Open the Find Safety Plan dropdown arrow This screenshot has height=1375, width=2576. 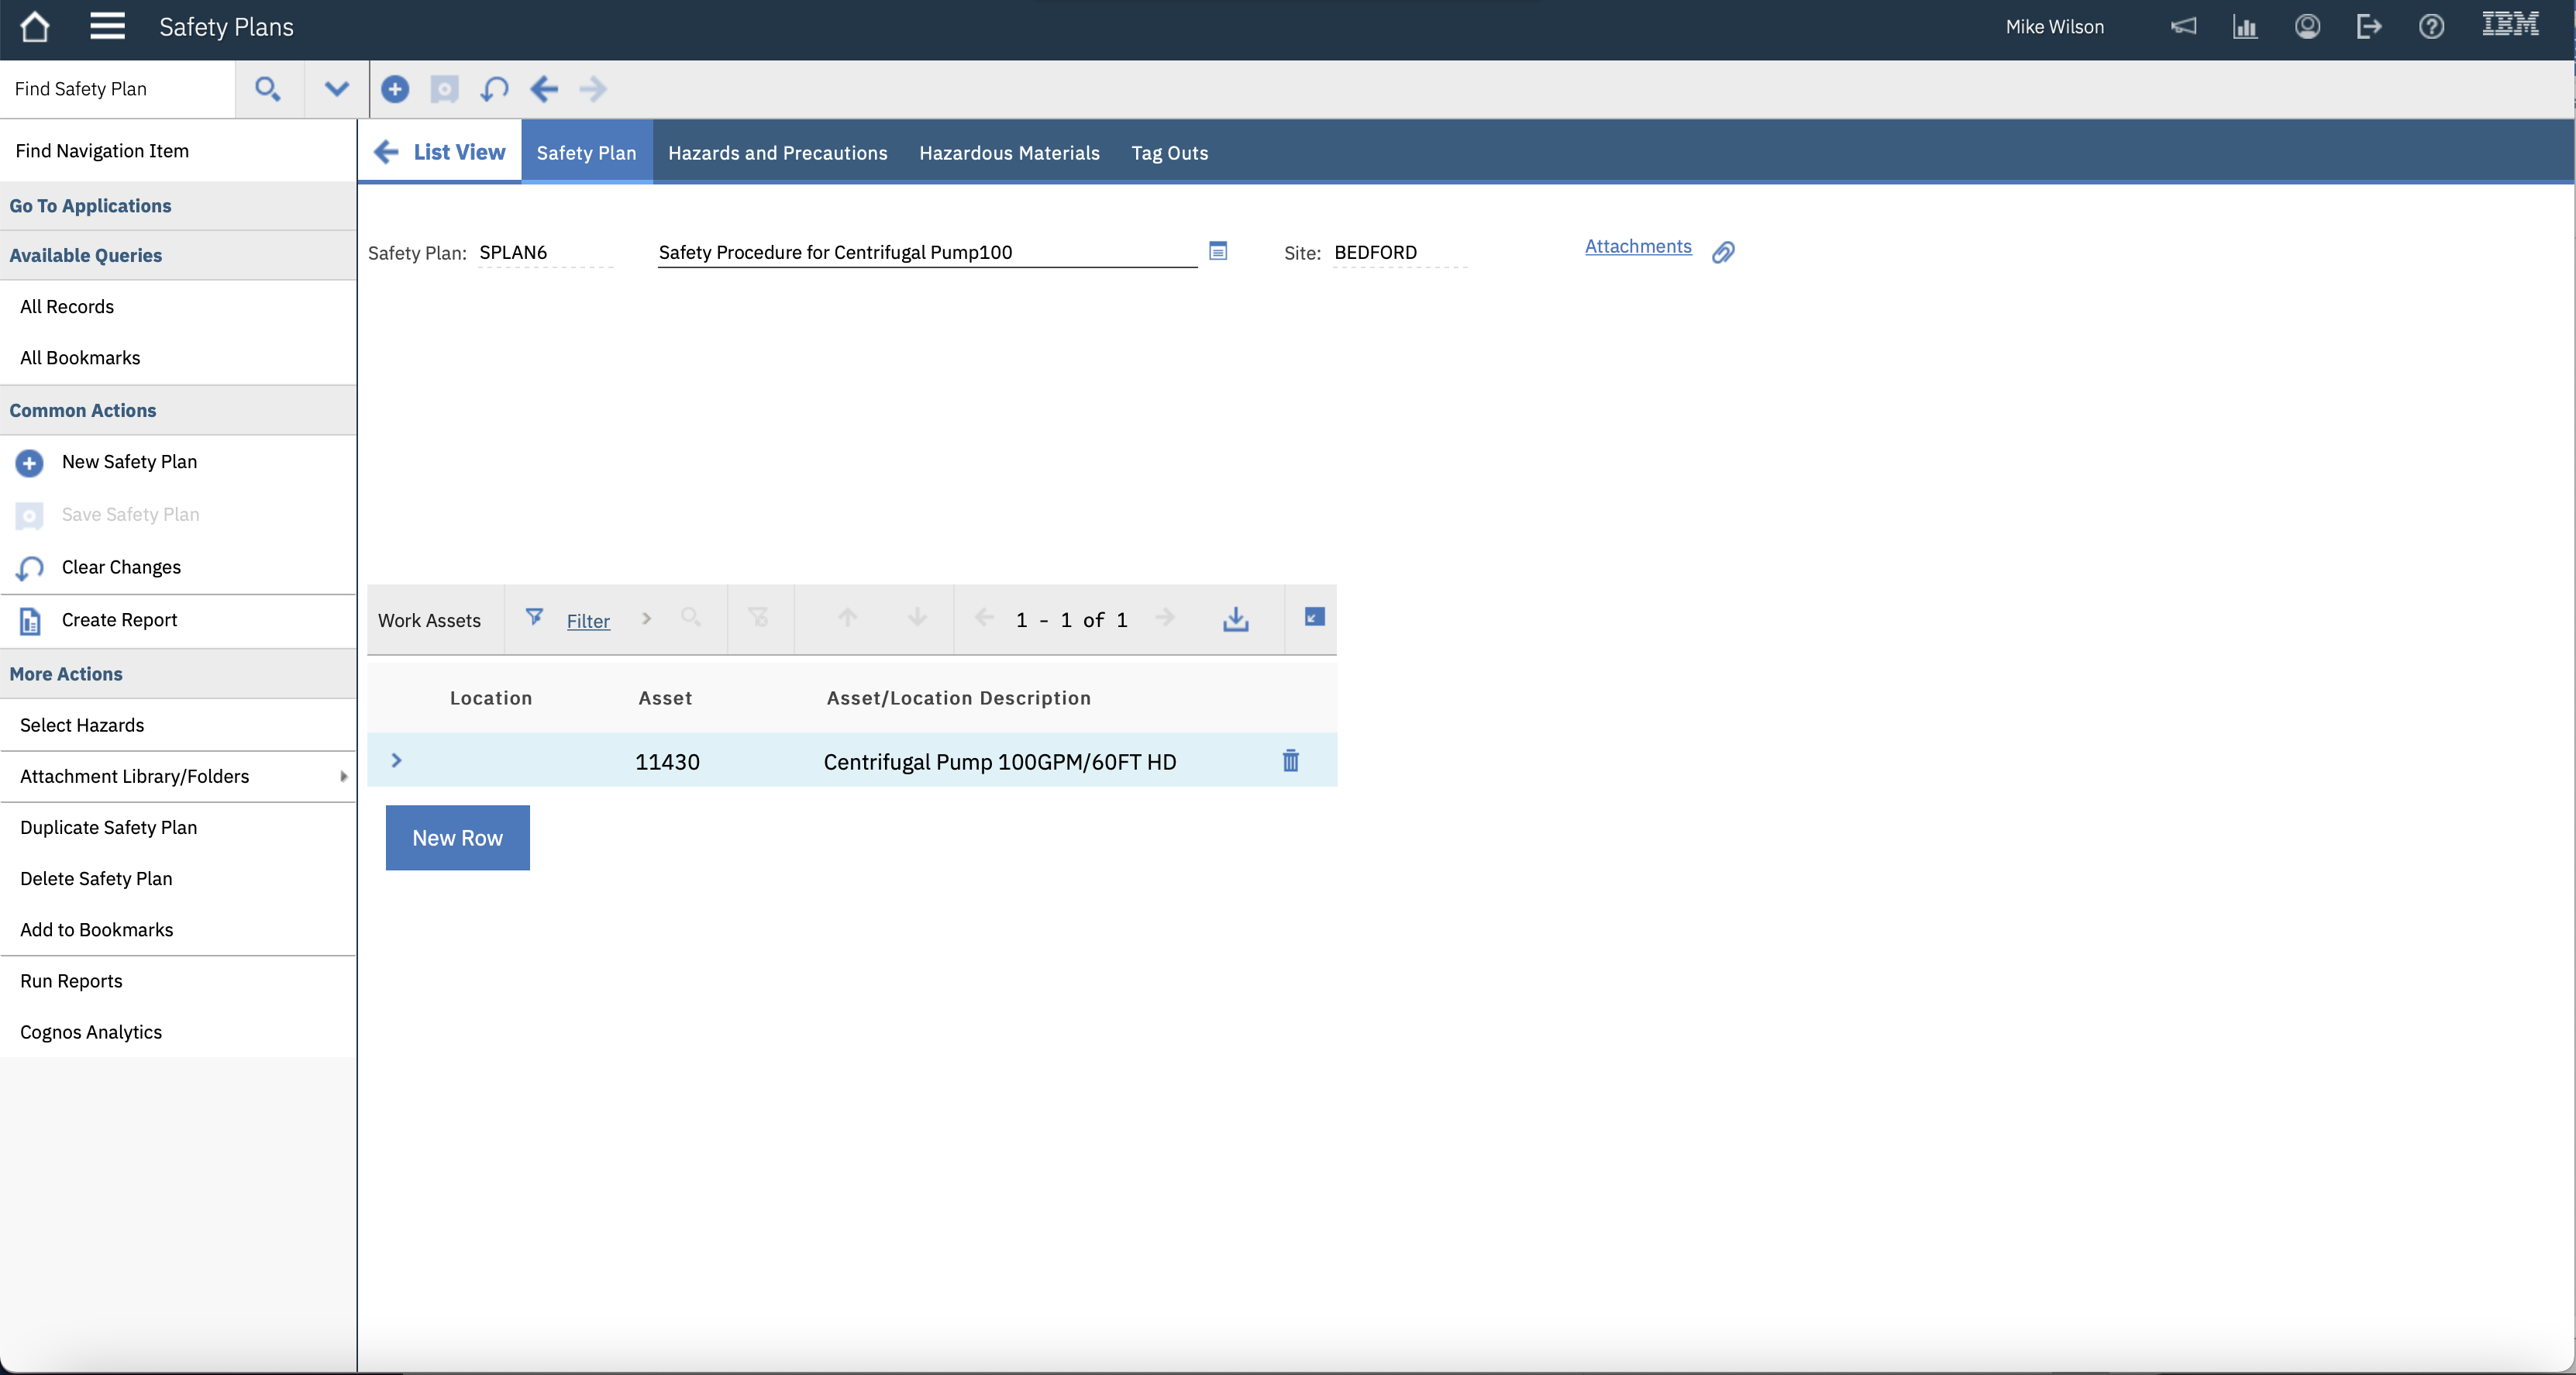point(337,89)
